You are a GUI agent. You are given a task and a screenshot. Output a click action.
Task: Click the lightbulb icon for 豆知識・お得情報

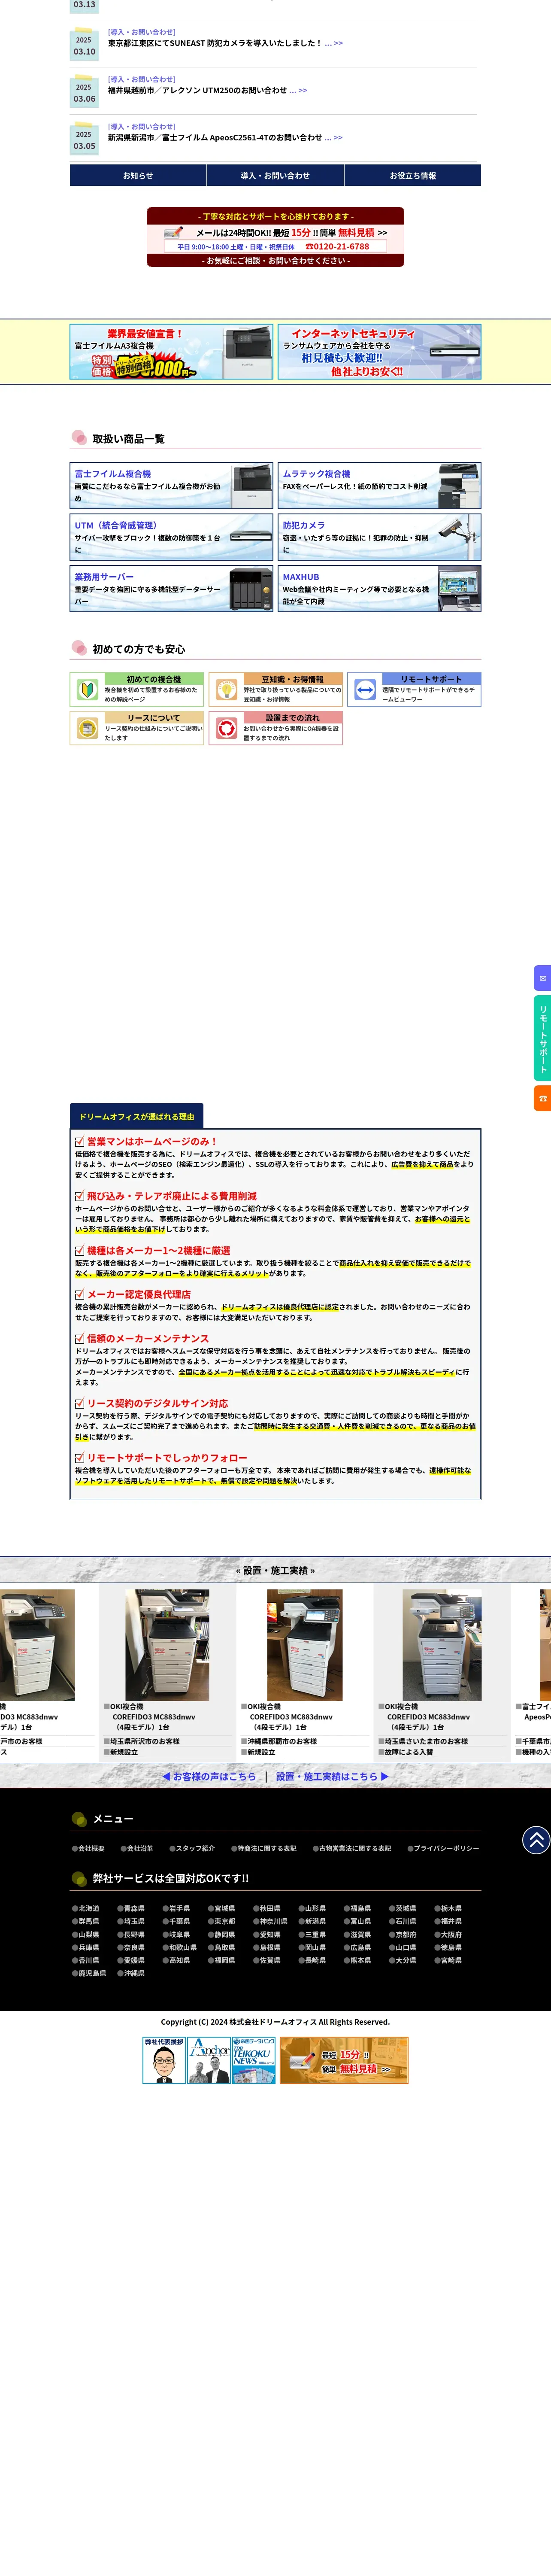pos(226,690)
